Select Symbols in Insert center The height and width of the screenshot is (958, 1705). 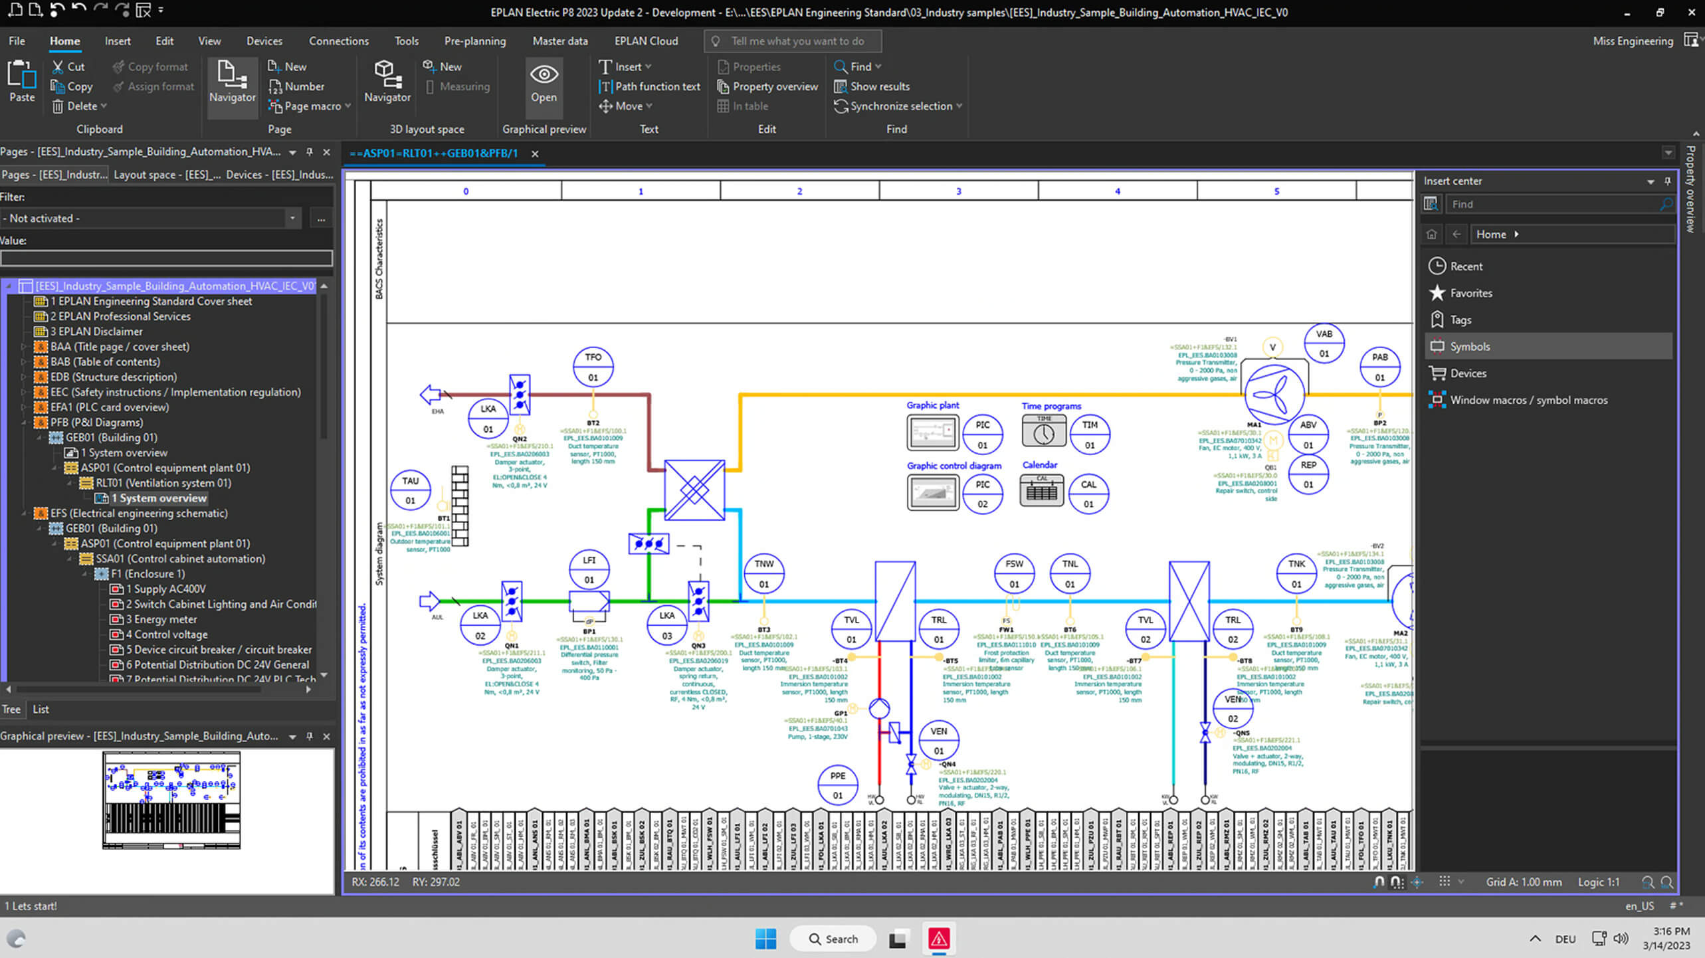1470,346
